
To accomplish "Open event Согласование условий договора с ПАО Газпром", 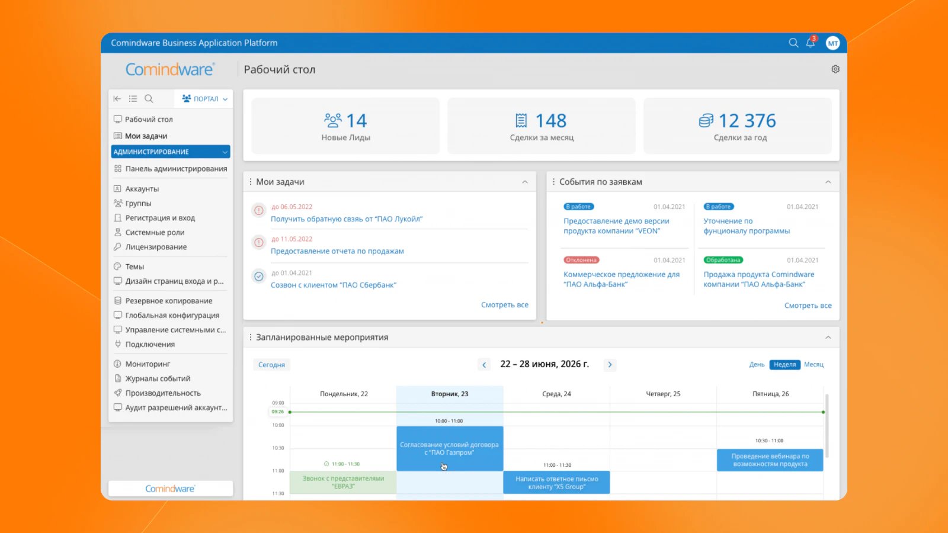I will pos(450,448).
